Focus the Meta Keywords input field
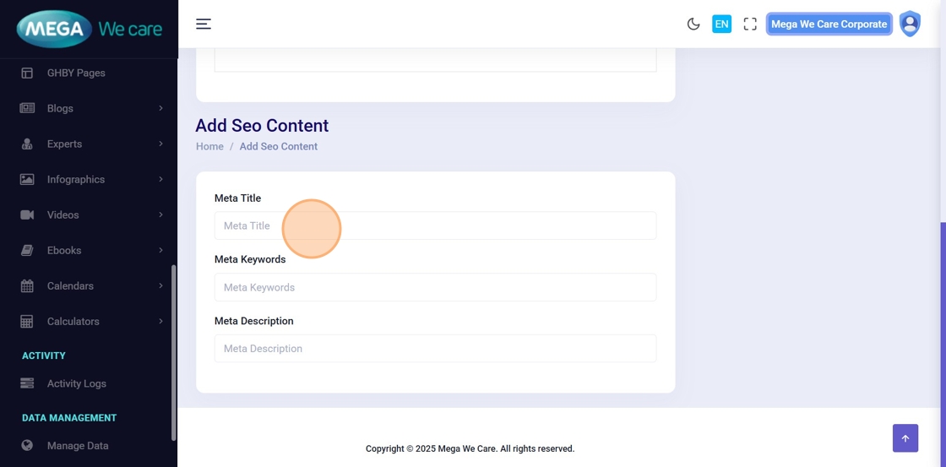946x467 pixels. coord(435,287)
